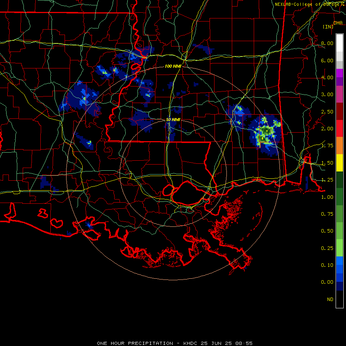346x346 pixels.
Task: Click the '1.00' legend label
Action: (327, 197)
